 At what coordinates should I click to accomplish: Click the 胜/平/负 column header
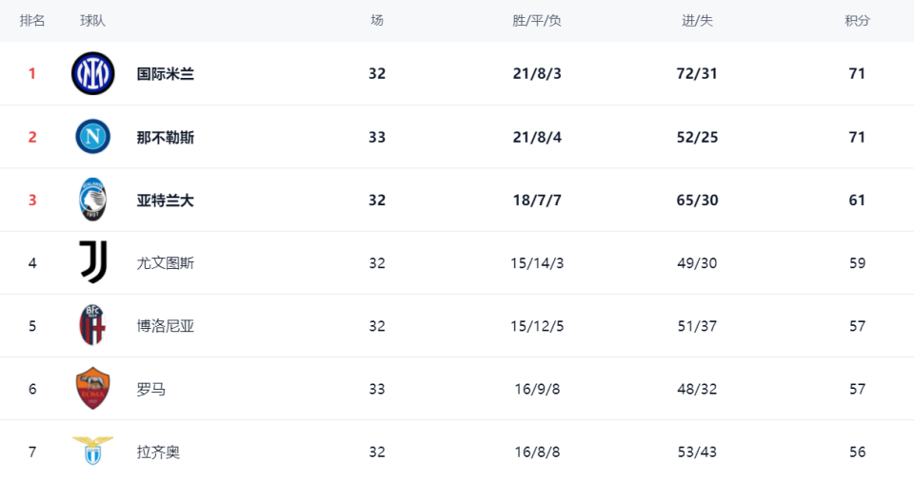[x=537, y=21]
